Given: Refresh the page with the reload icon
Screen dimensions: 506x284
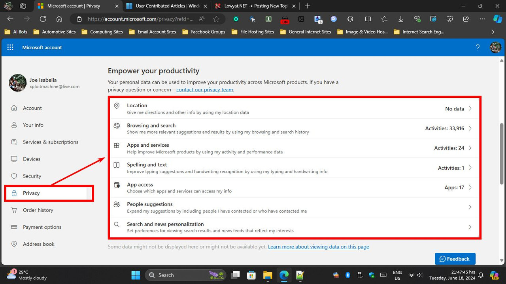Looking at the screenshot, I should [x=43, y=19].
